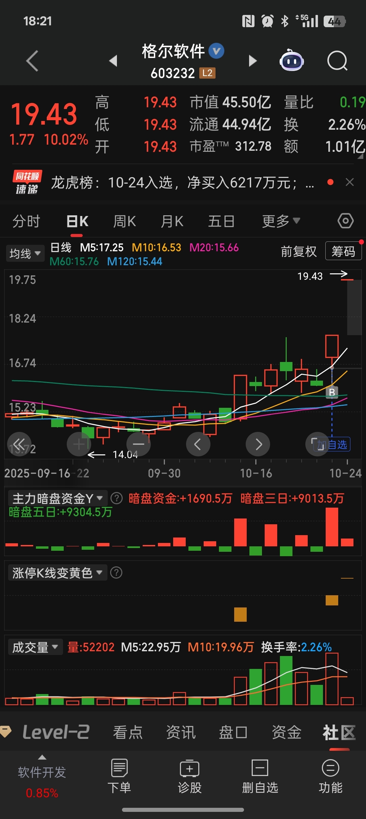Open the 看点 bottom tab
366x819 pixels.
point(128,732)
